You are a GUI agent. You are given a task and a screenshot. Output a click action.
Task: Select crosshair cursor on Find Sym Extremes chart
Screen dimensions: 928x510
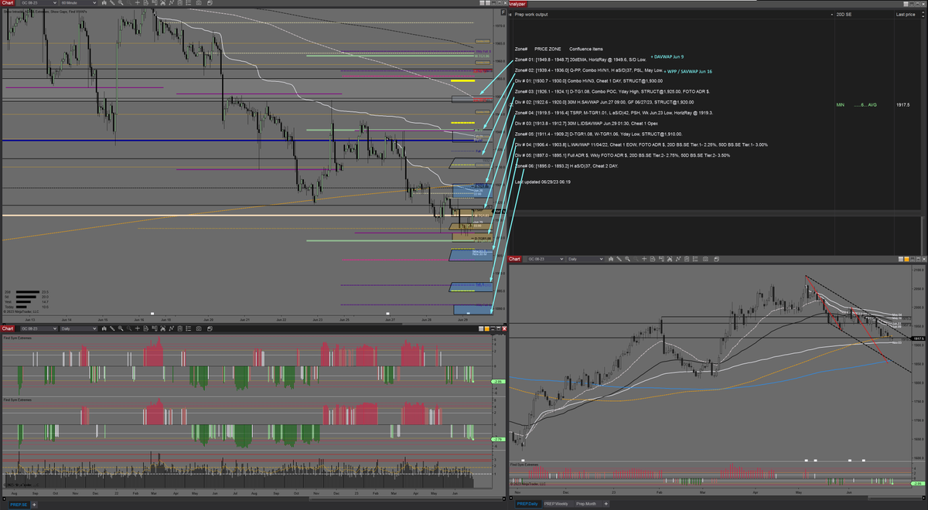[x=137, y=328]
